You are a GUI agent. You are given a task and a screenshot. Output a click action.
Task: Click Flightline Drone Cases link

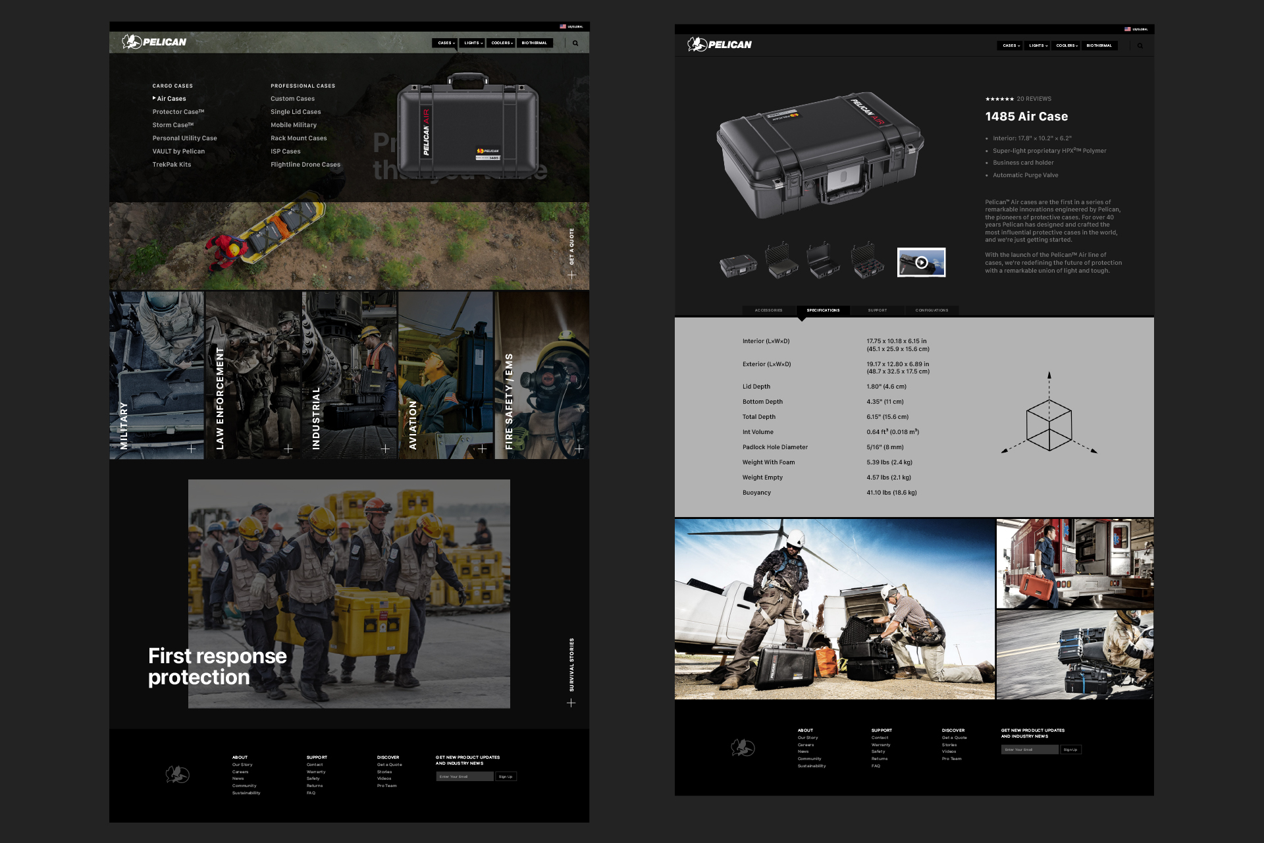click(305, 165)
